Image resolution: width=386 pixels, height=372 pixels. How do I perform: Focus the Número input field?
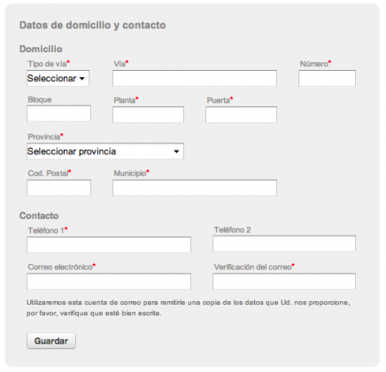(327, 78)
